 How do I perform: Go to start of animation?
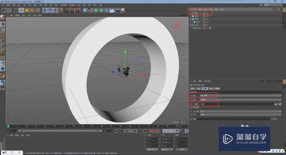117,131
